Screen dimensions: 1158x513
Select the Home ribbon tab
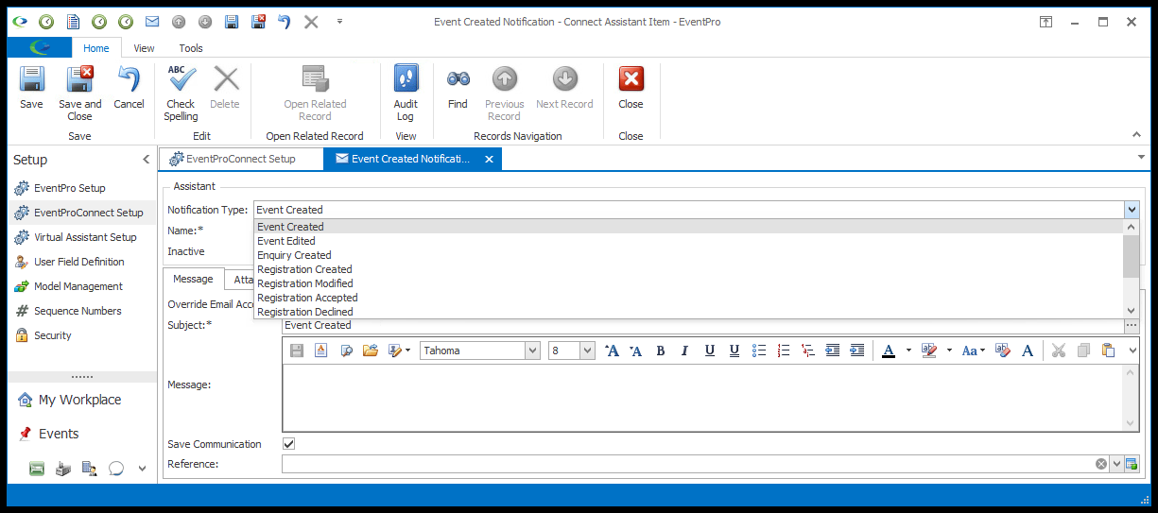click(96, 48)
